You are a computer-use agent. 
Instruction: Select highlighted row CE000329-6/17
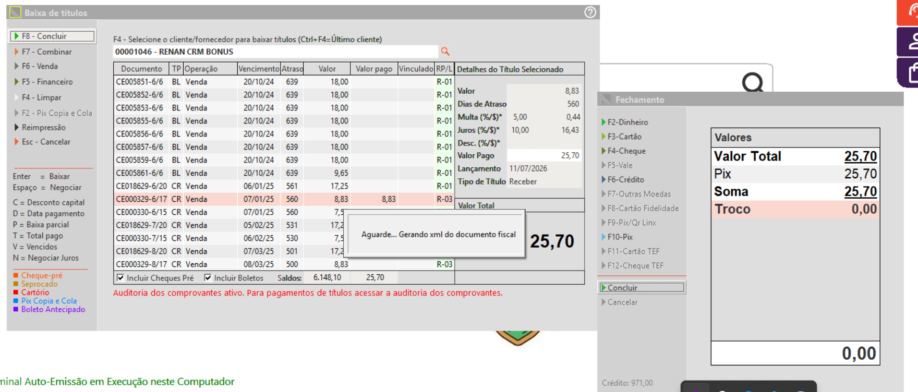click(284, 199)
